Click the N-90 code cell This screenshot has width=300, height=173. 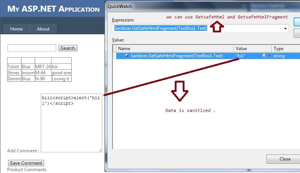43,79
